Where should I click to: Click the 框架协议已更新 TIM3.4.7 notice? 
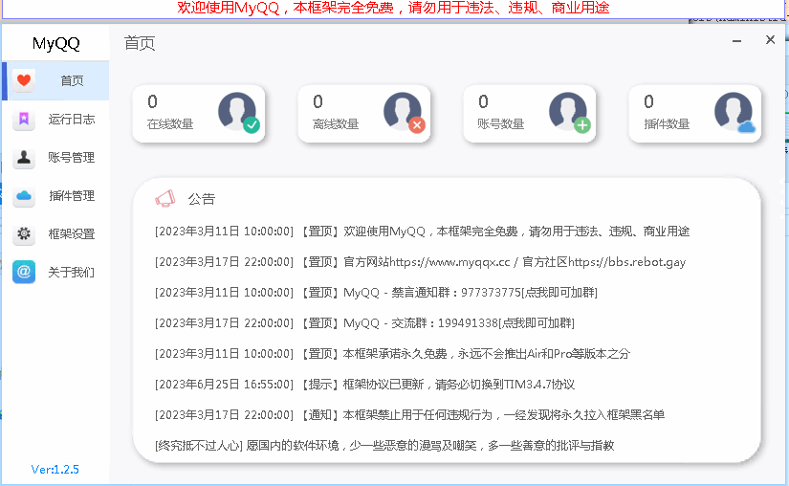click(364, 385)
